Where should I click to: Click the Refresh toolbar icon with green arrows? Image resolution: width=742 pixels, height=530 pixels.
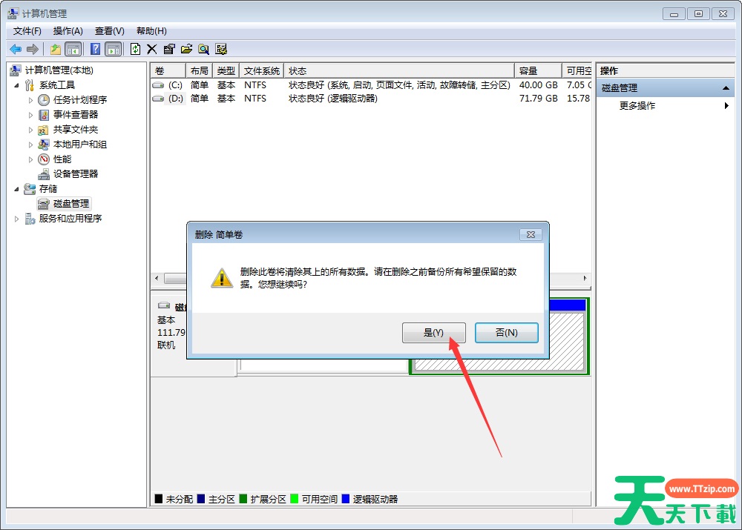click(x=135, y=49)
